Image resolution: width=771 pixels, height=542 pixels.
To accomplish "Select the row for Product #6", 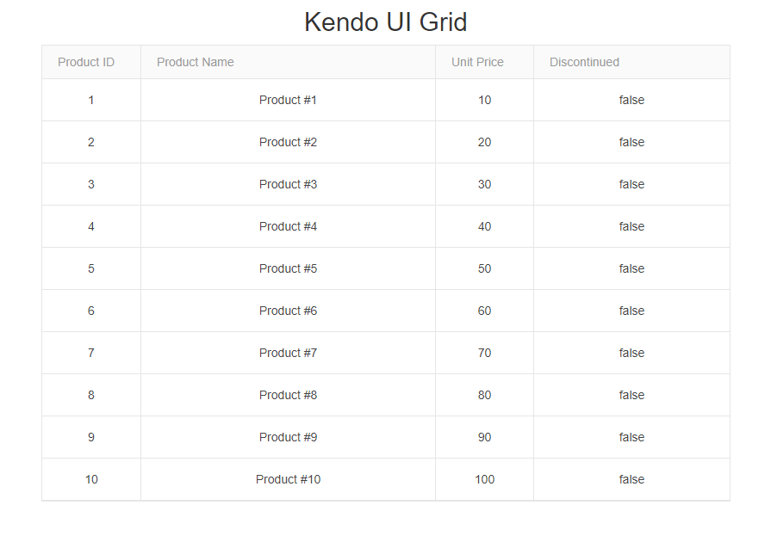I will [288, 311].
